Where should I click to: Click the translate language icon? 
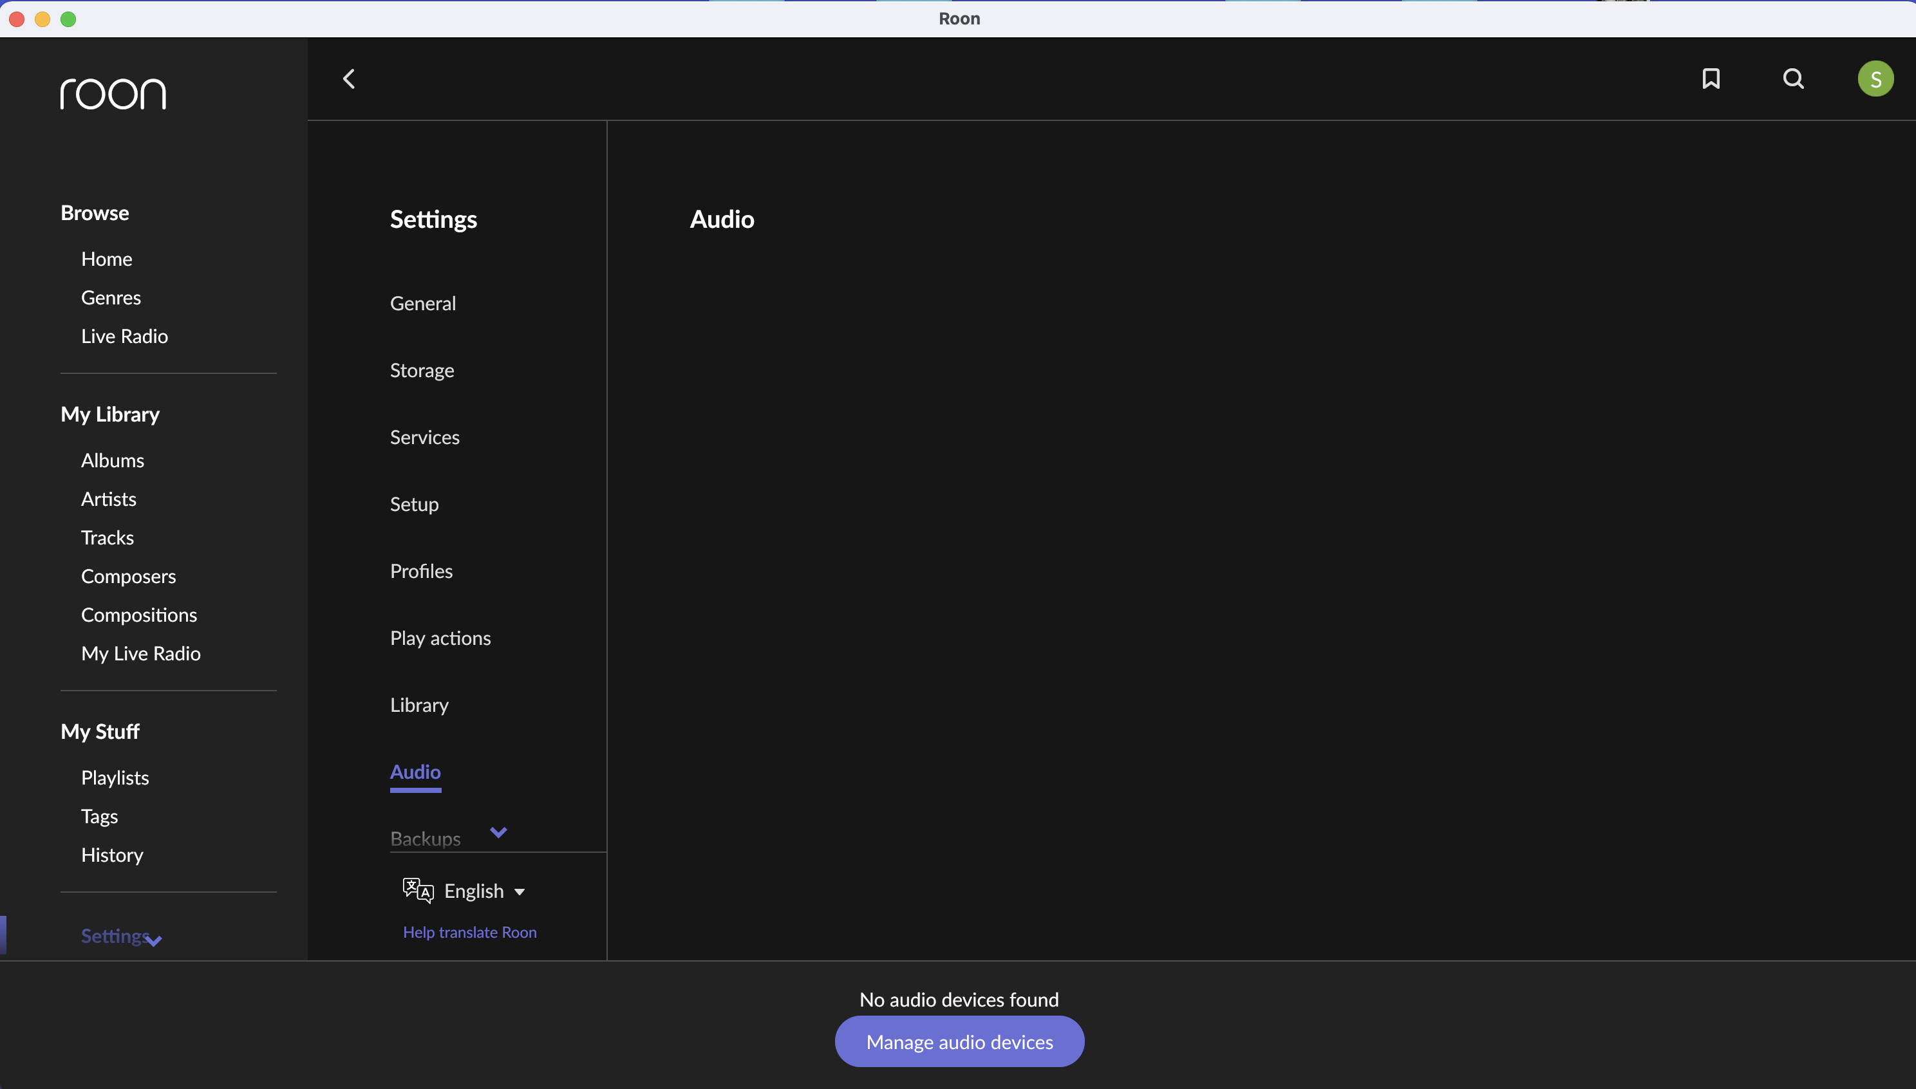[x=417, y=890]
